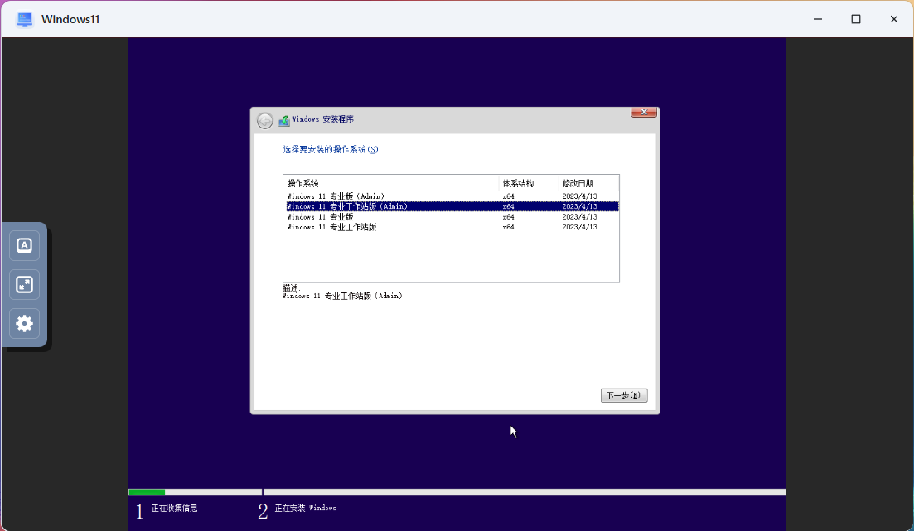Click the installation progress bar
The image size is (914, 531).
(457, 493)
